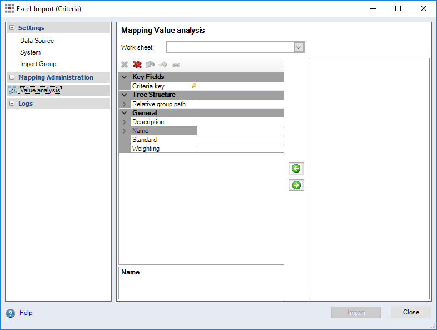The height and width of the screenshot is (330, 437).
Task: Open the Help link
Action: click(x=26, y=313)
